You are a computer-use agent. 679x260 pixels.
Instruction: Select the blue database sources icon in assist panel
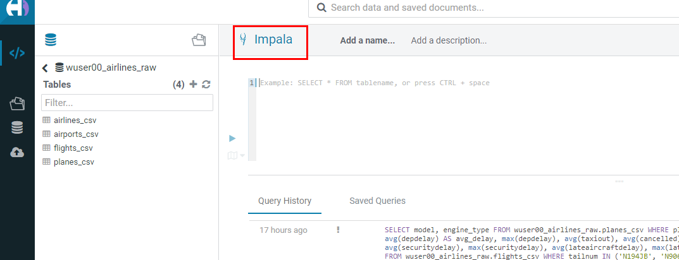(x=51, y=40)
